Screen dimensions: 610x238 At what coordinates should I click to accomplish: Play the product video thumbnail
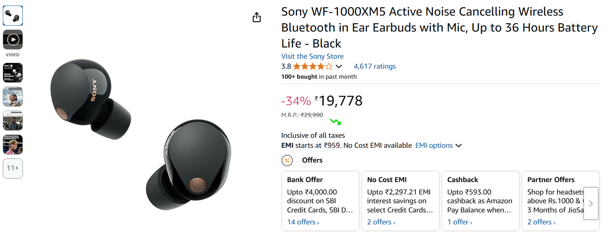tap(13, 40)
